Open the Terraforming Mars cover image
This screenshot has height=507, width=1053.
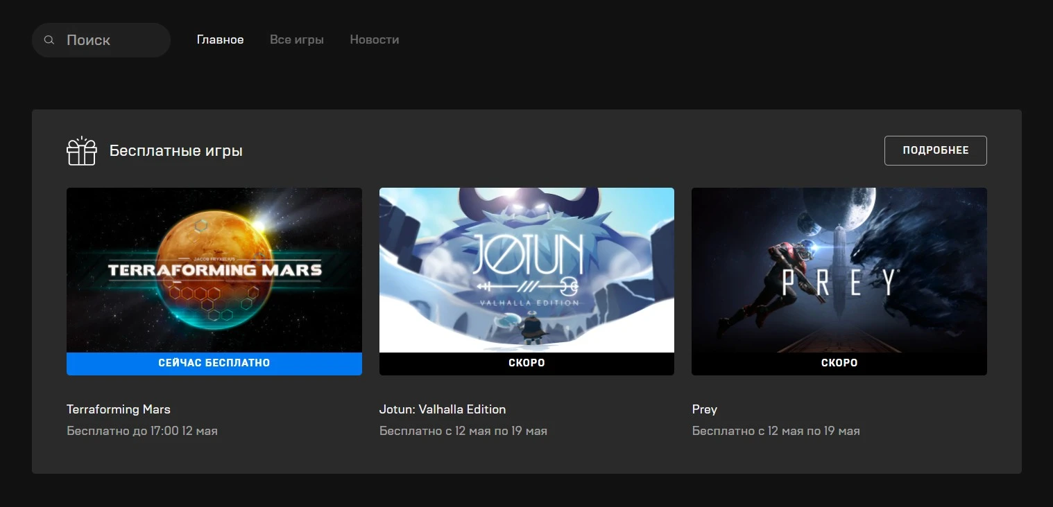214,270
